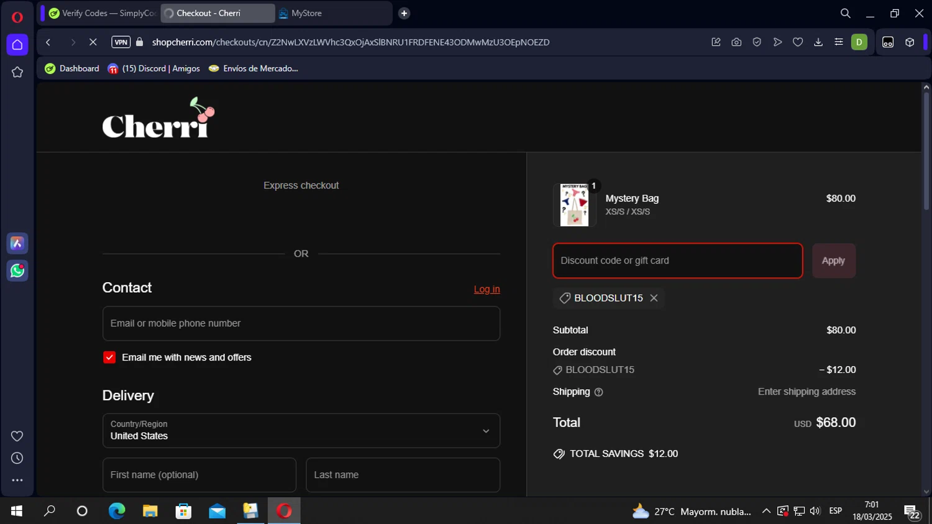This screenshot has width=932, height=524.
Task: Focus the Discount code or gift card field
Action: 678,260
